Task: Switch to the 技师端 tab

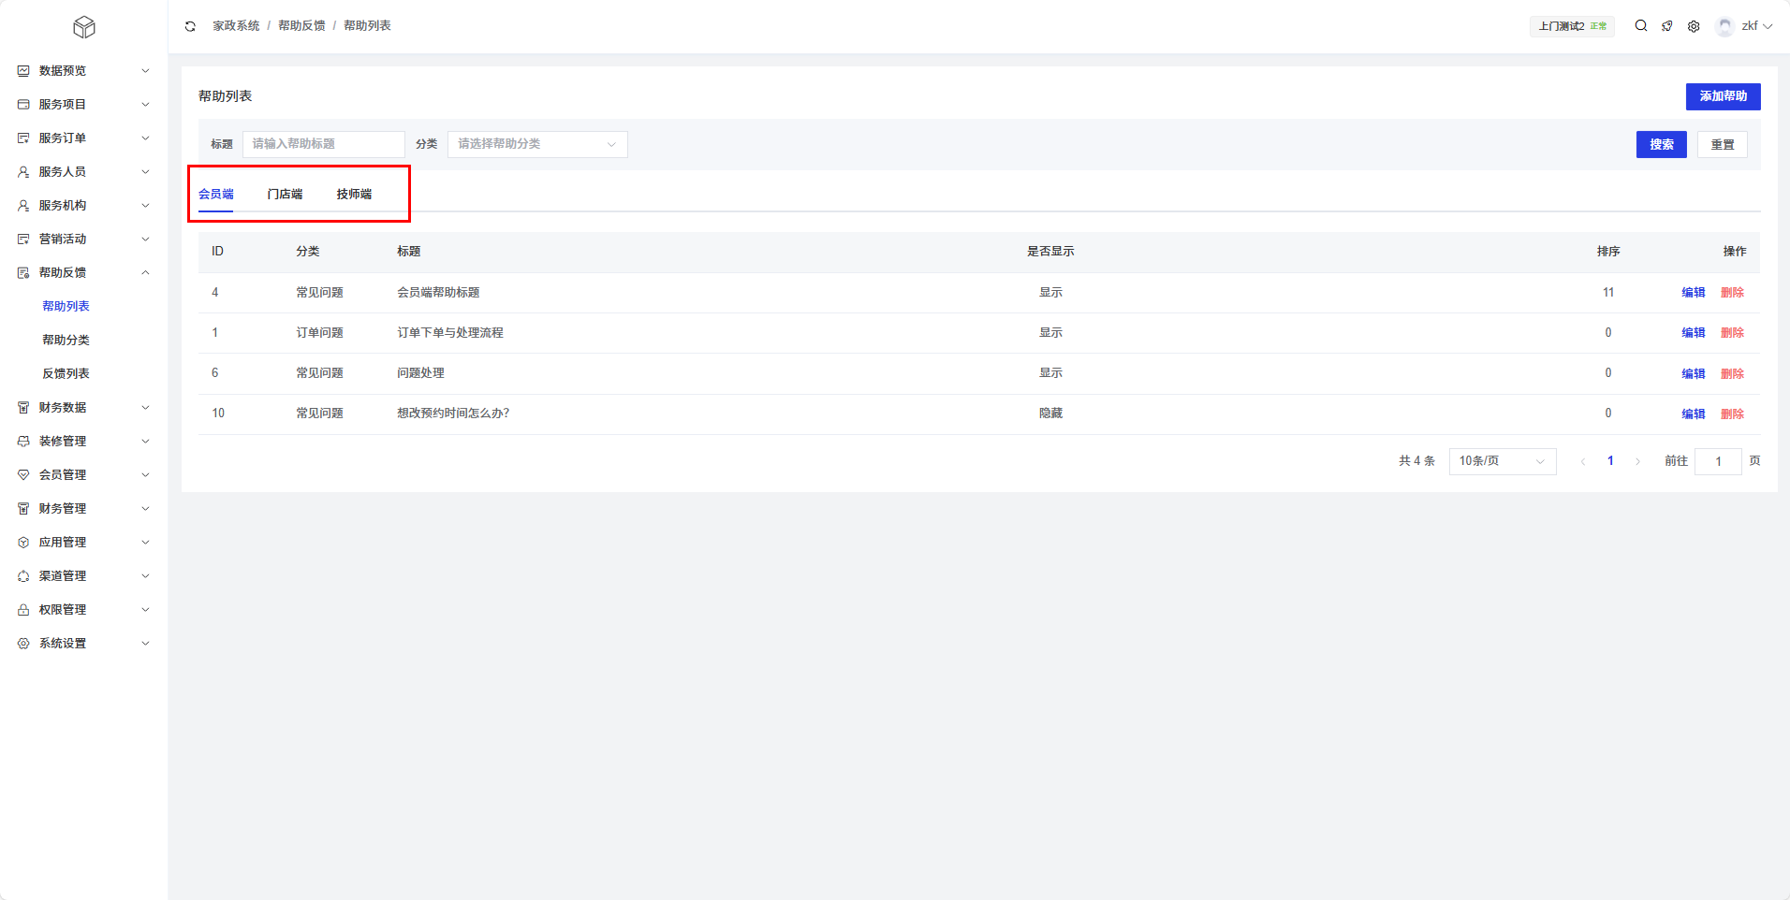Action: 354,195
